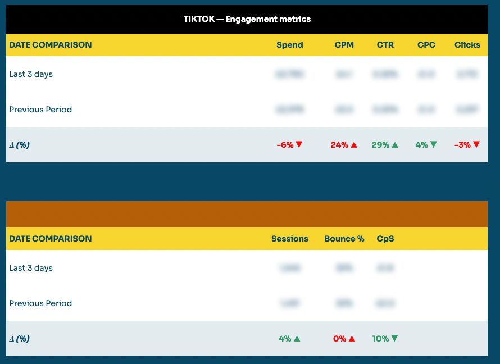Click the CPC column header
500x364 pixels.
(426, 45)
